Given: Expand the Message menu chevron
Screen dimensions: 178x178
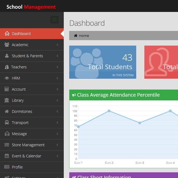Looking at the screenshot, I should 58,134.
